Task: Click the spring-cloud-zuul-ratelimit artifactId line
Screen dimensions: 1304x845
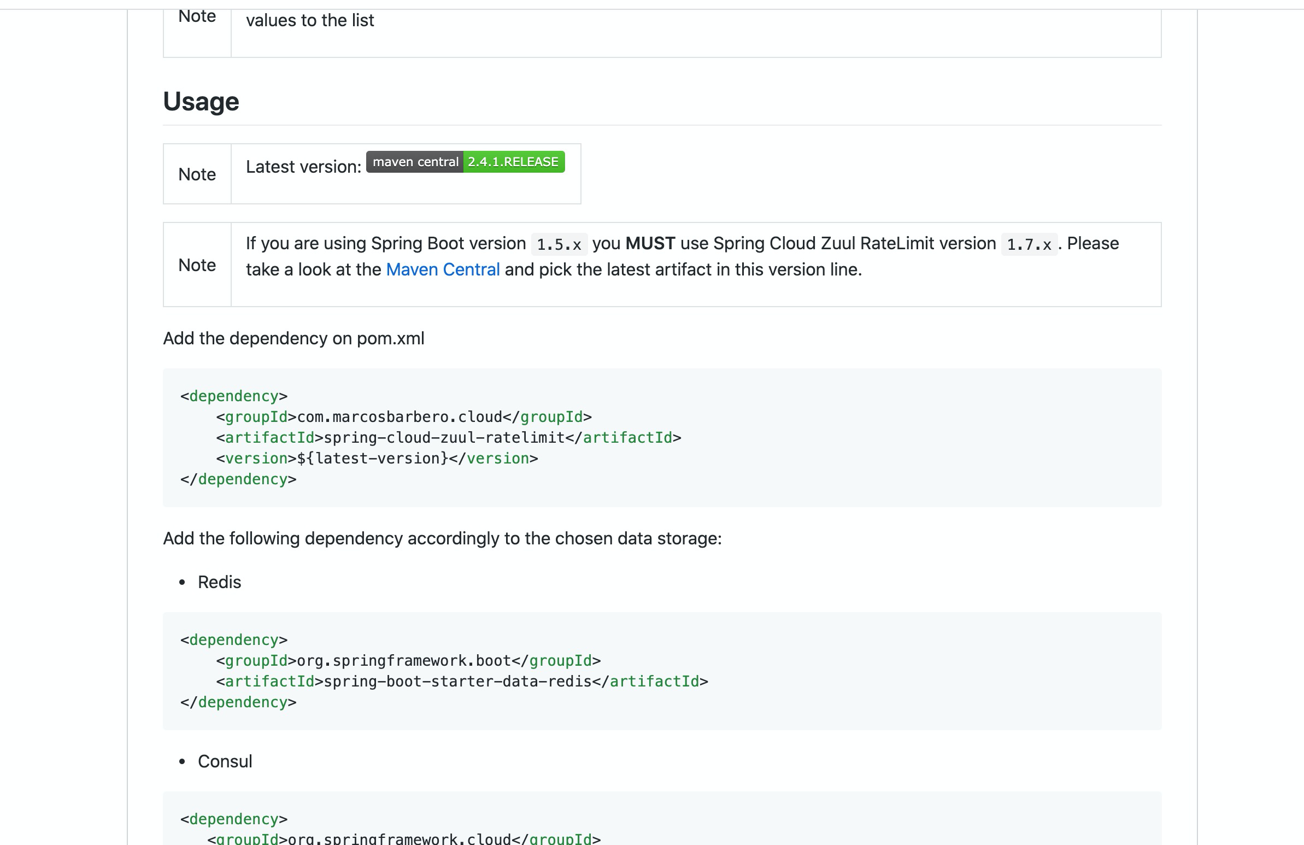Action: pos(448,438)
